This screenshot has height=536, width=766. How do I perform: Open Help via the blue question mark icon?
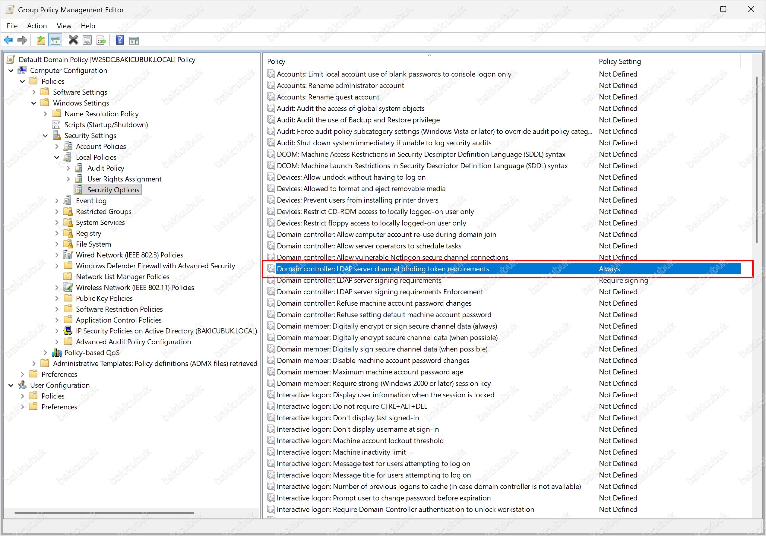point(119,40)
